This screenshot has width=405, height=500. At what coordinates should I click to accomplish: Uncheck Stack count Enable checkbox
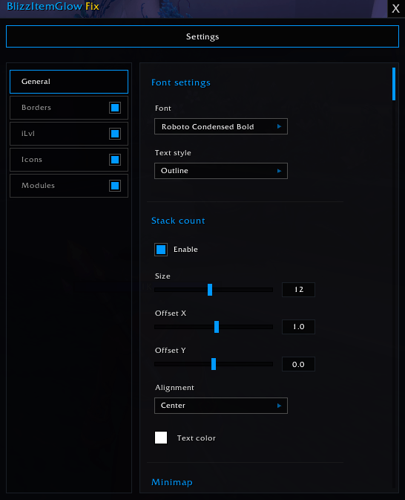(x=161, y=250)
